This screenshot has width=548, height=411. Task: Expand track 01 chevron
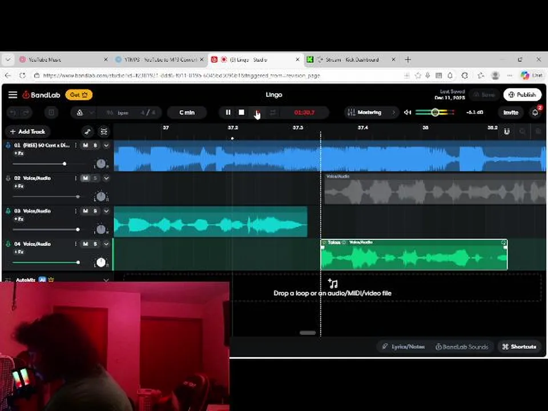pyautogui.click(x=106, y=145)
